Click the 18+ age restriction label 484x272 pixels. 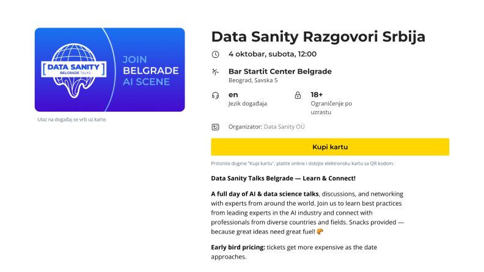click(x=317, y=95)
